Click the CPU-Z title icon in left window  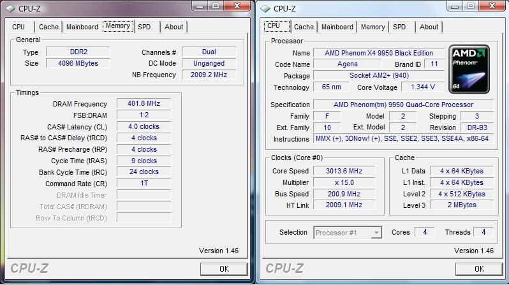[x=10, y=9]
